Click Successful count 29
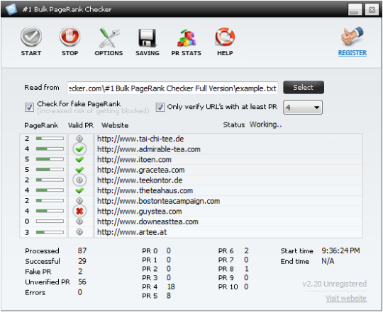This screenshot has height=312, width=383. click(82, 261)
